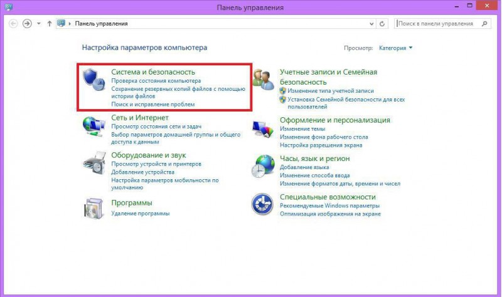Open the Оборудование и звук category
The height and width of the screenshot is (297, 502).
149,155
